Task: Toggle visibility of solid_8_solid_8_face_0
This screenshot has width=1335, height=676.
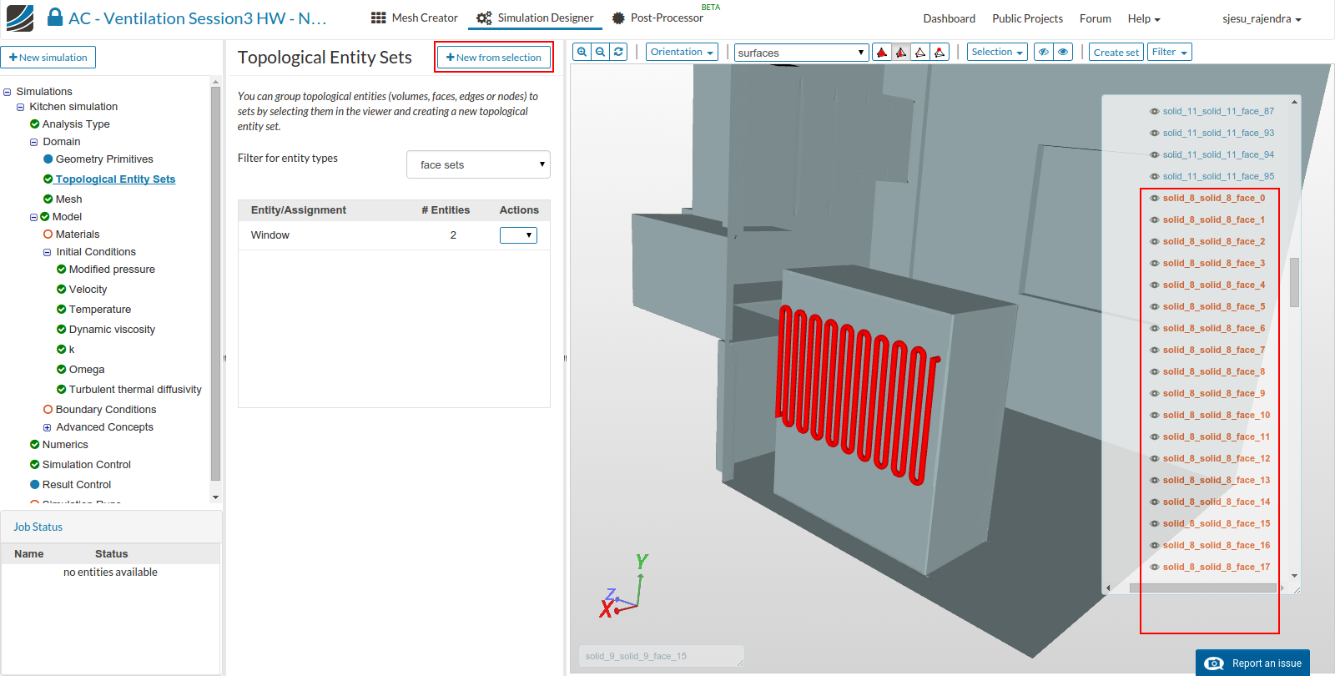Action: point(1154,199)
